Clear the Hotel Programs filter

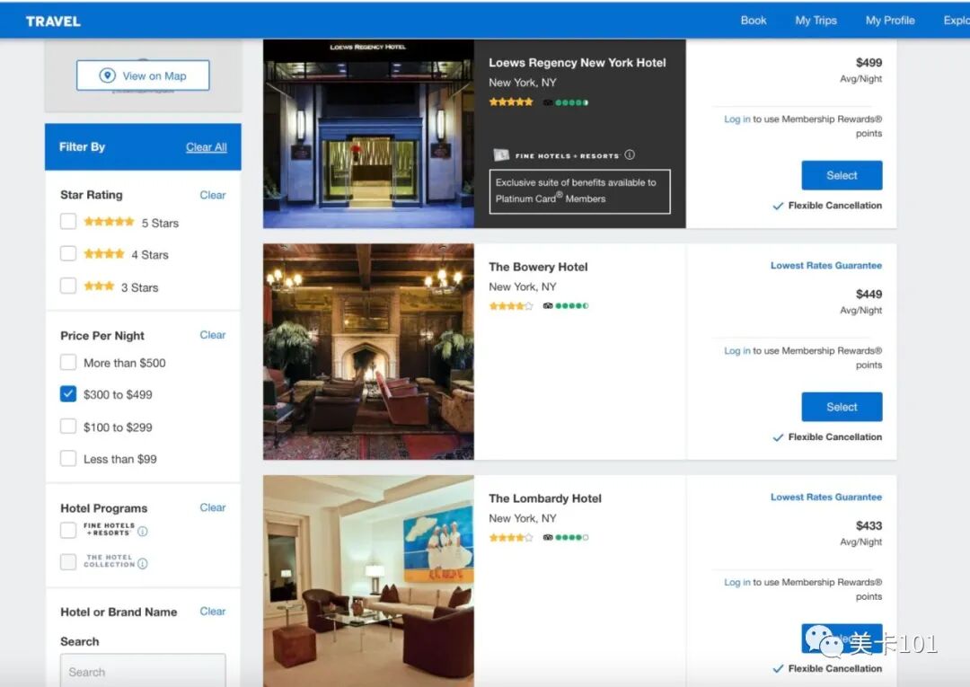tap(213, 507)
